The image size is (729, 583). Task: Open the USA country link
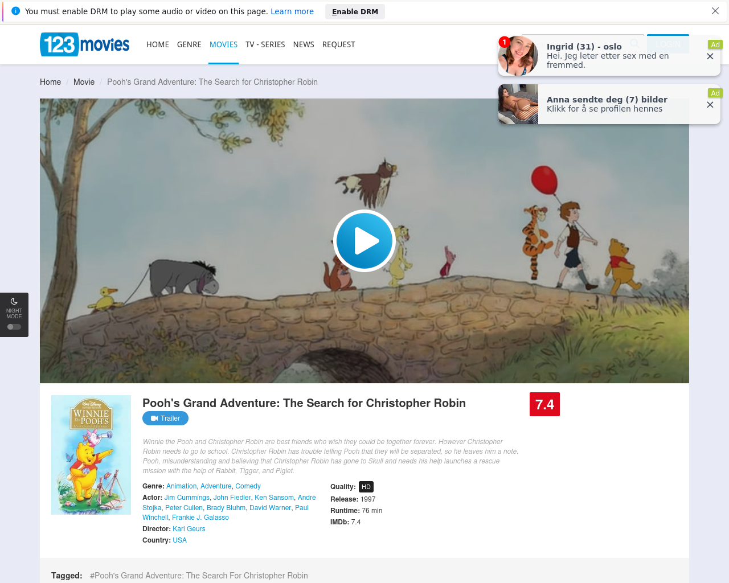(179, 540)
